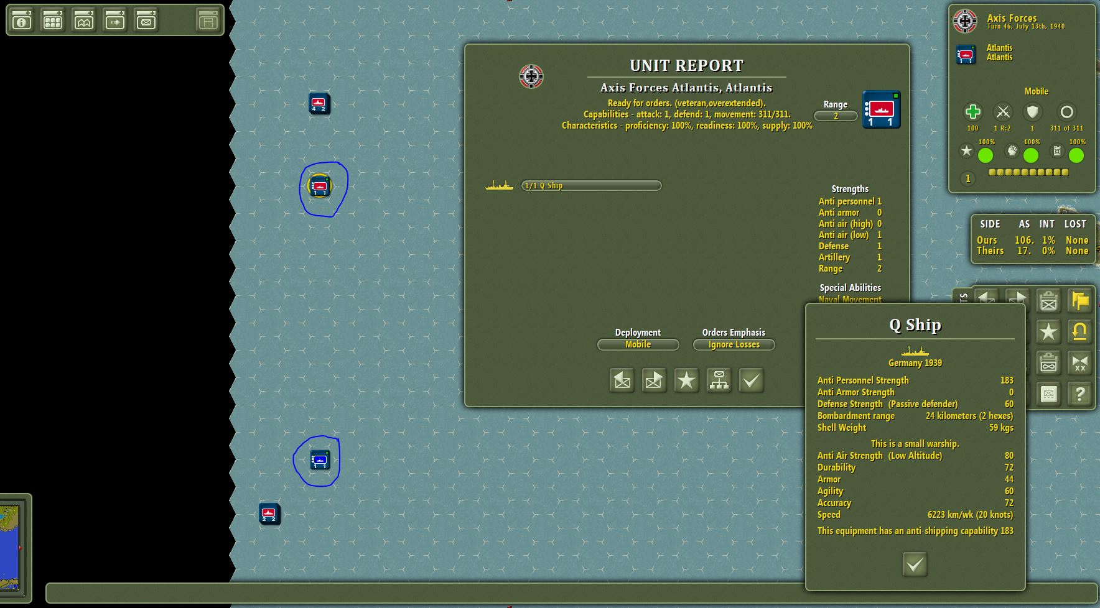Click the envelope button beside the question mark
The image size is (1100, 608).
click(x=1048, y=394)
